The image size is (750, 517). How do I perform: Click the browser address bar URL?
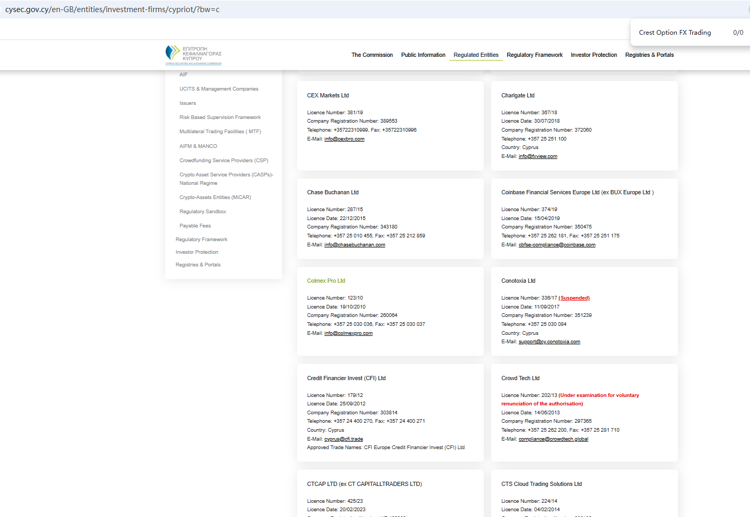click(113, 9)
